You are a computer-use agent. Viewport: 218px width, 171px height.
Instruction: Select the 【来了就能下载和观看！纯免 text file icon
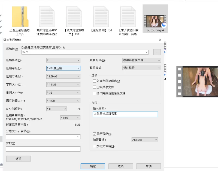pos(128,17)
